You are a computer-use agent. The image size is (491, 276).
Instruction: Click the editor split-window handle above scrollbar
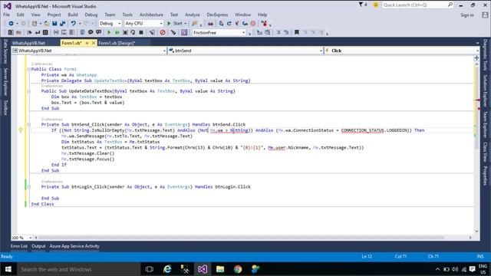coord(476,58)
